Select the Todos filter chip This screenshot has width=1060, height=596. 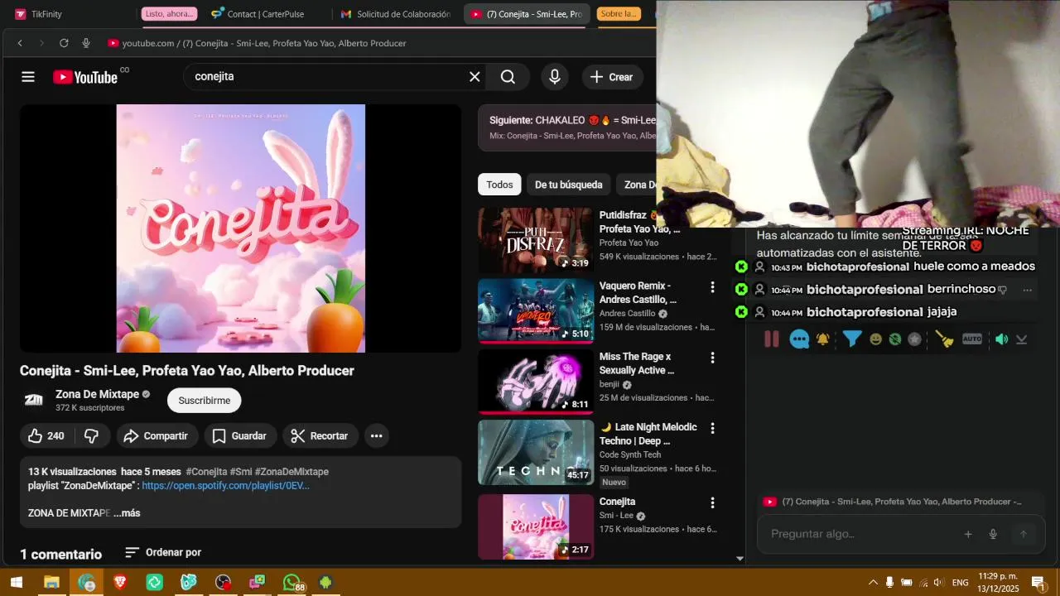click(499, 185)
